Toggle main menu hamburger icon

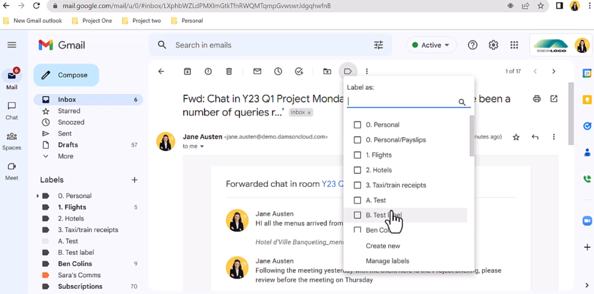[12, 45]
